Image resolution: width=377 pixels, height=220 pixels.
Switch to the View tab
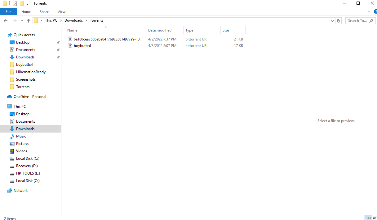61,11
